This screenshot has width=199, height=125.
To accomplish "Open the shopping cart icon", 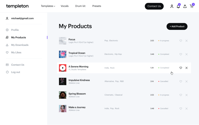I will (192, 6).
